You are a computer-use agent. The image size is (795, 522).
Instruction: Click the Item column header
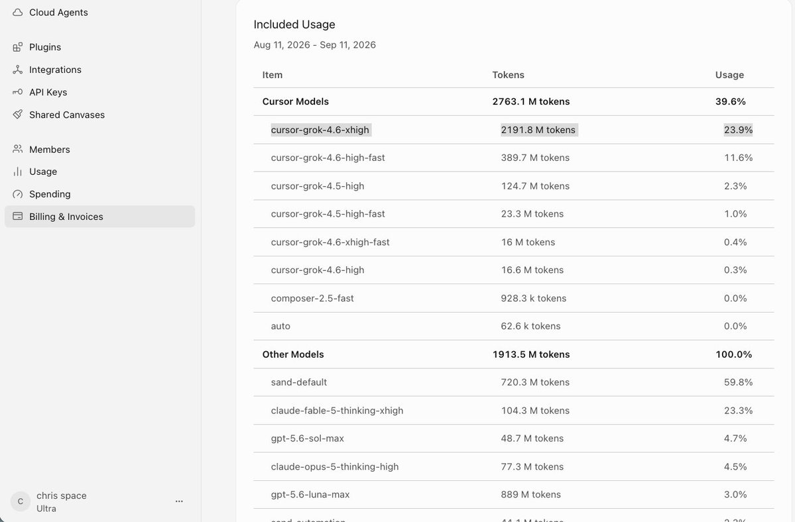pyautogui.click(x=273, y=75)
